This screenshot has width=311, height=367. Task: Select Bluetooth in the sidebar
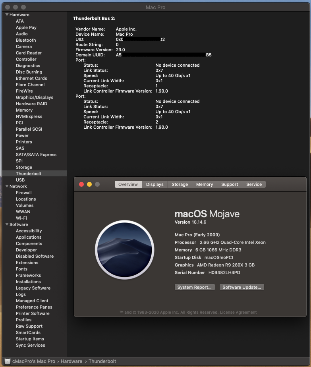point(26,40)
